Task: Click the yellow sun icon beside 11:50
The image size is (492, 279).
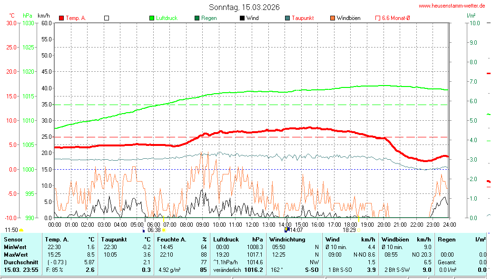Action: [21, 230]
